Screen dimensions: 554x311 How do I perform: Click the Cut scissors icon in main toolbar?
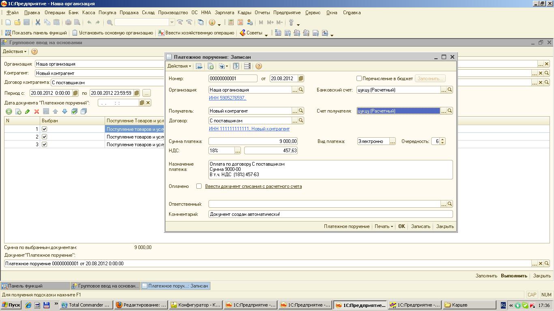38,22
